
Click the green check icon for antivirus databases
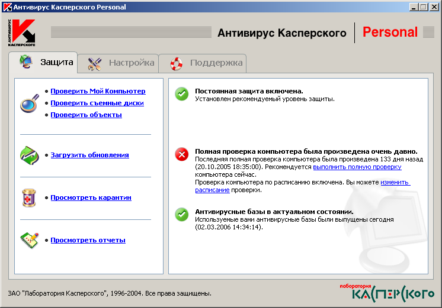(x=182, y=215)
